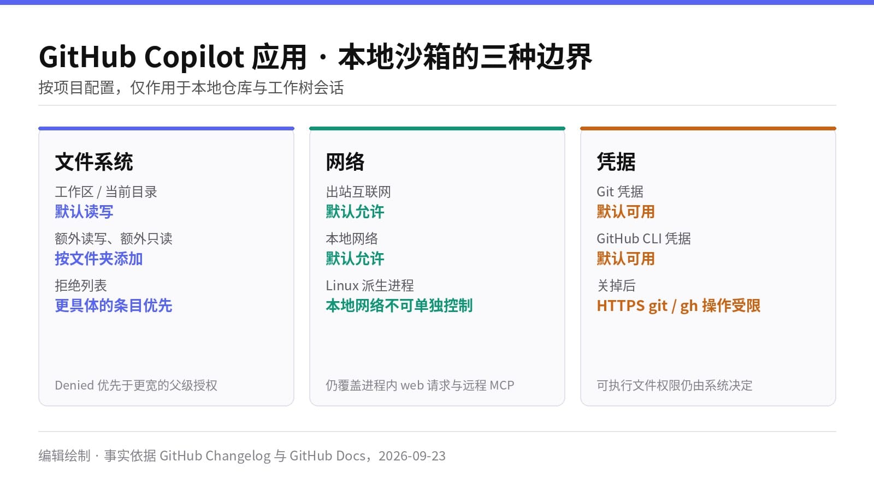Select the label Linux 派生进程
Screen dimensions: 874x491
tap(370, 286)
